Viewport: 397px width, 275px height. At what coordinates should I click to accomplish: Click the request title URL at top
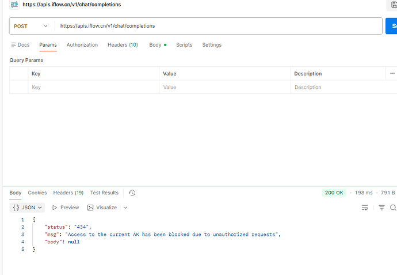tap(72, 5)
